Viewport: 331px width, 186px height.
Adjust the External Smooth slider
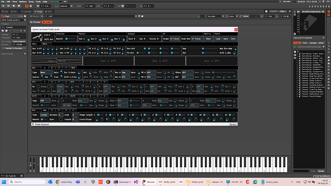click(70, 39)
